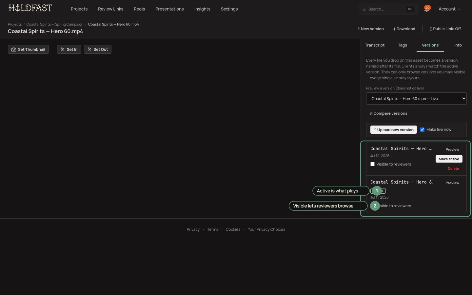
Task: Click the 'Jul 12, 2026' date text
Action: click(x=380, y=156)
